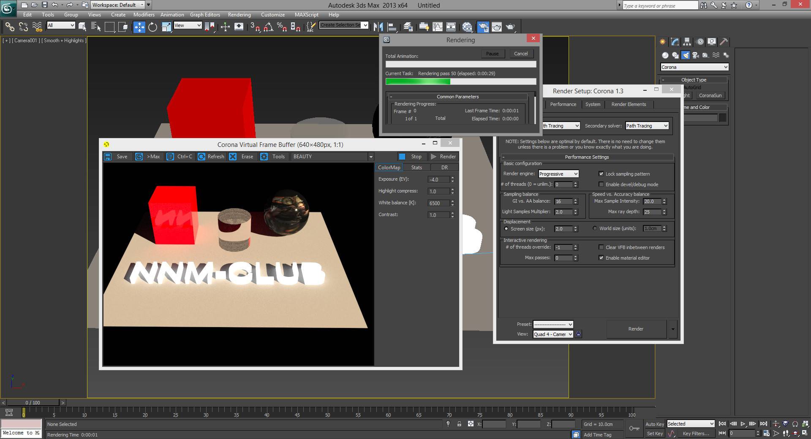Open the Material Editor icon

467,27
